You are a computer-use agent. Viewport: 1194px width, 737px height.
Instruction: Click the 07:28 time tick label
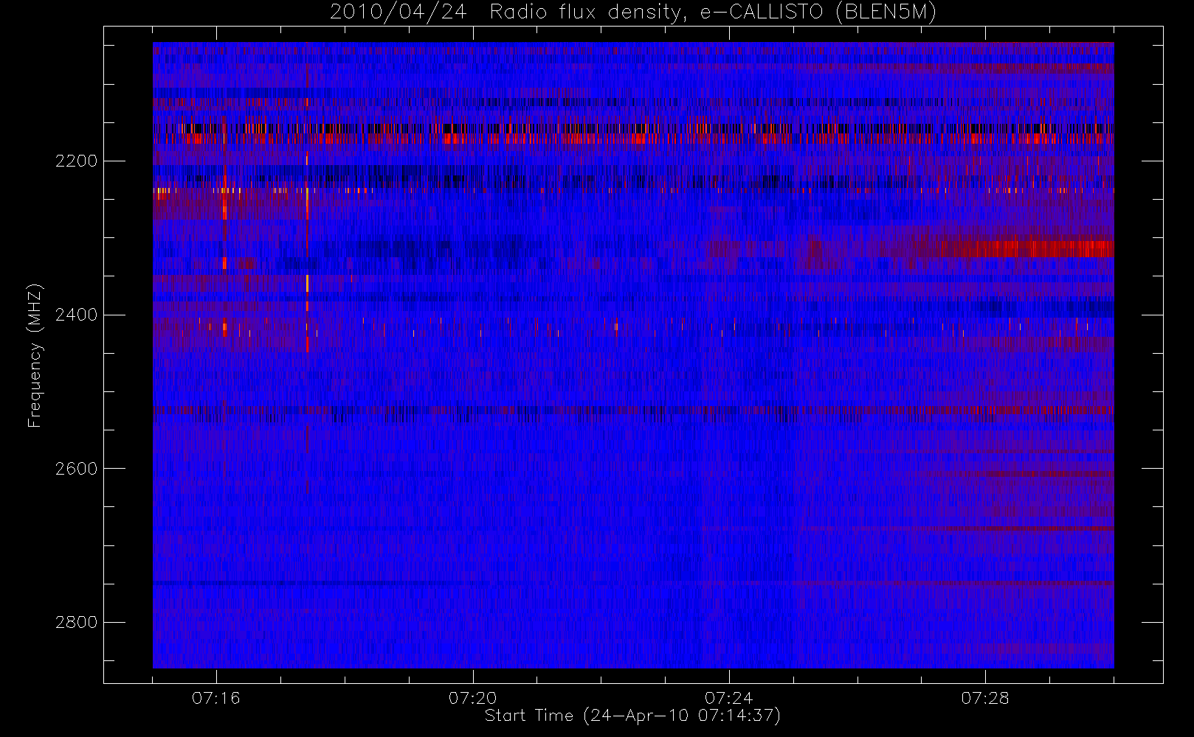(x=984, y=698)
